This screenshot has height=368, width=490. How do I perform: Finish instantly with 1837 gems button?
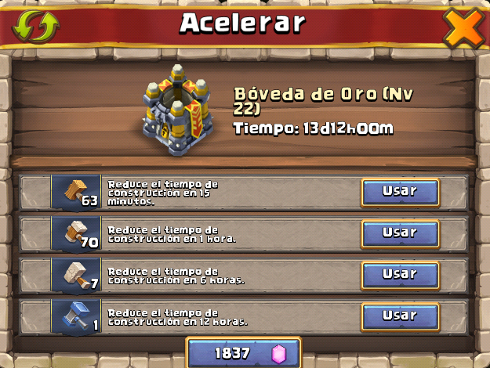(x=244, y=352)
